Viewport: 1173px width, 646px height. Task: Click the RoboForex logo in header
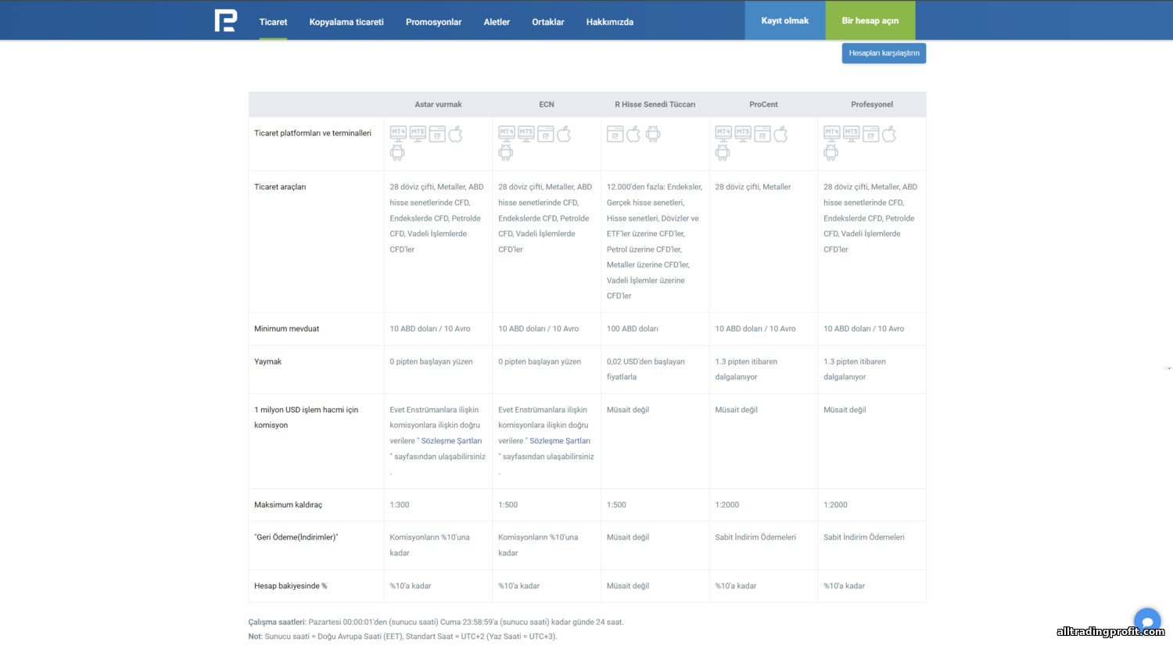[x=225, y=20]
